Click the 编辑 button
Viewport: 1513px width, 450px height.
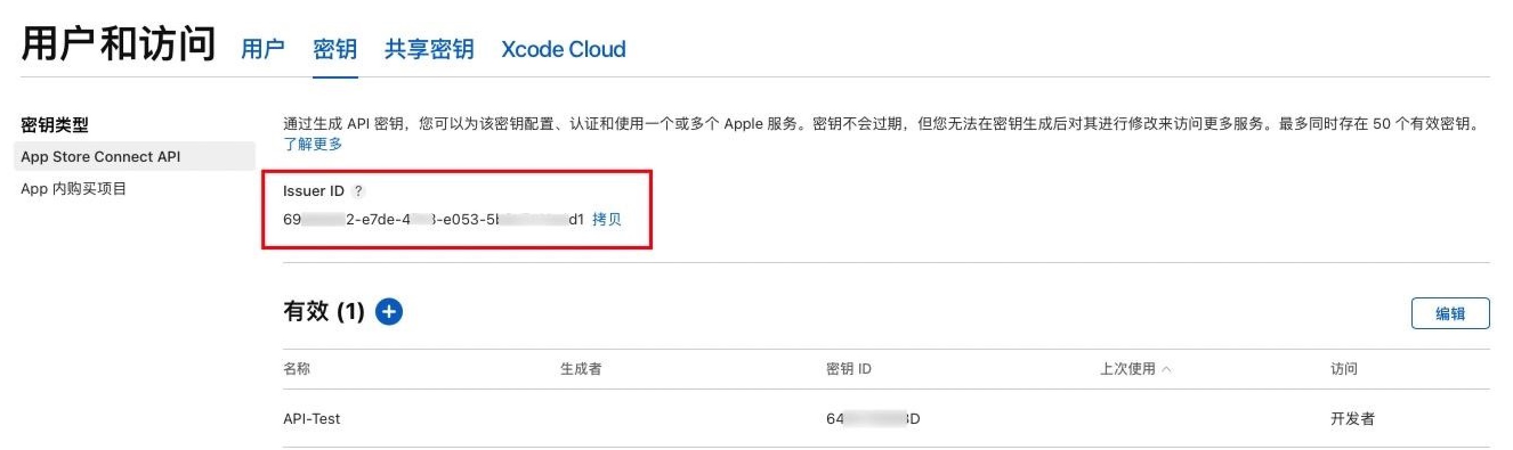click(1450, 313)
